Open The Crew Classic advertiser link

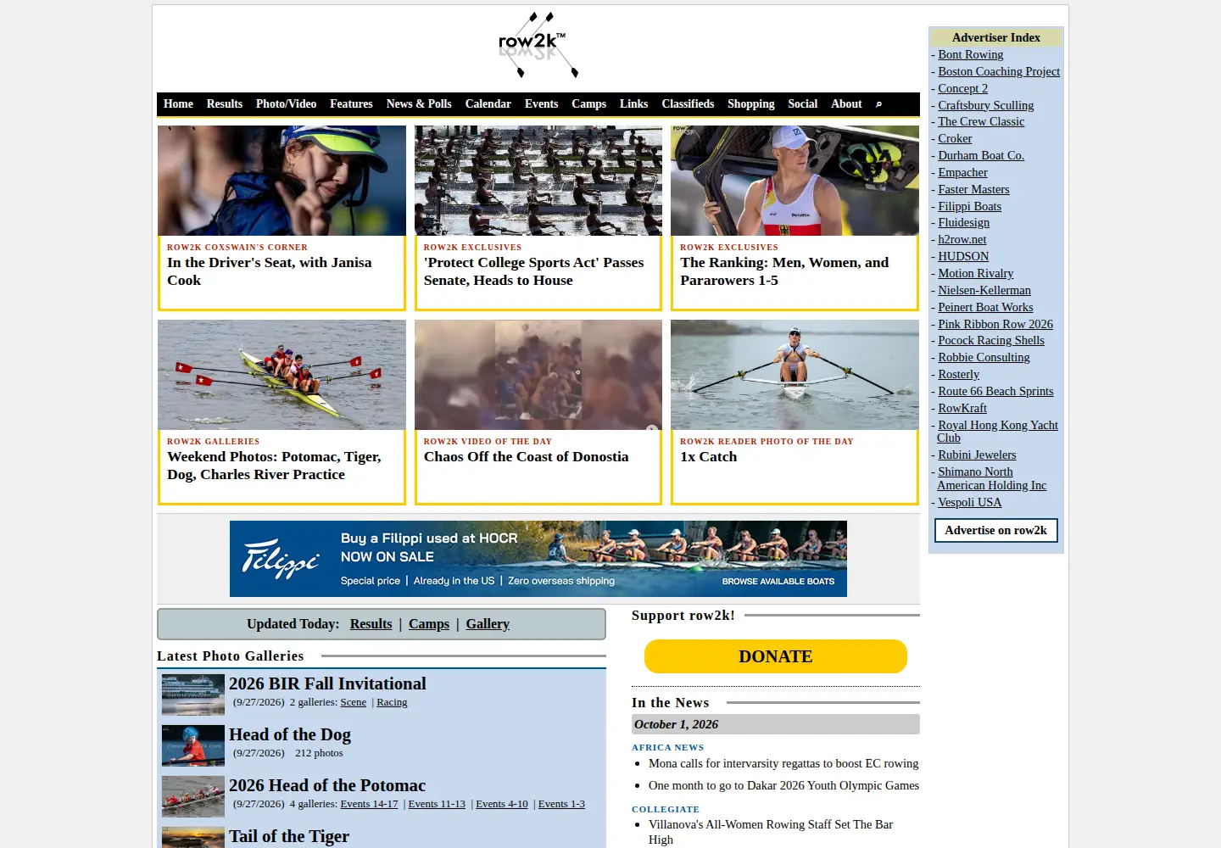(x=981, y=121)
